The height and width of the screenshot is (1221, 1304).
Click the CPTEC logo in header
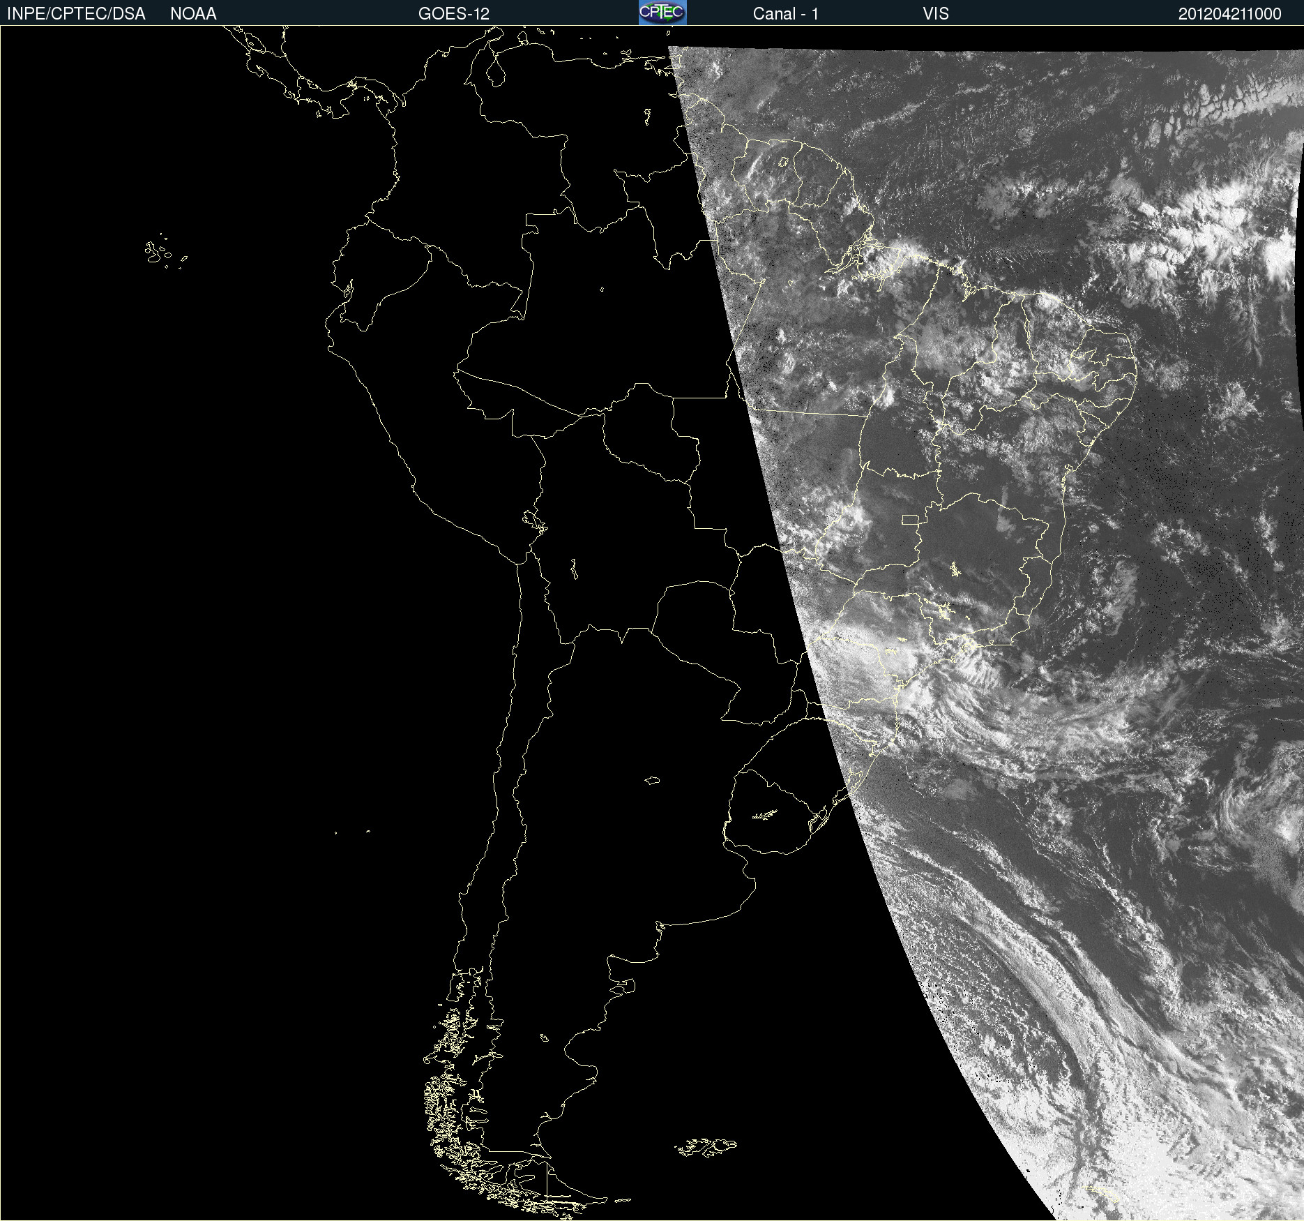point(662,13)
